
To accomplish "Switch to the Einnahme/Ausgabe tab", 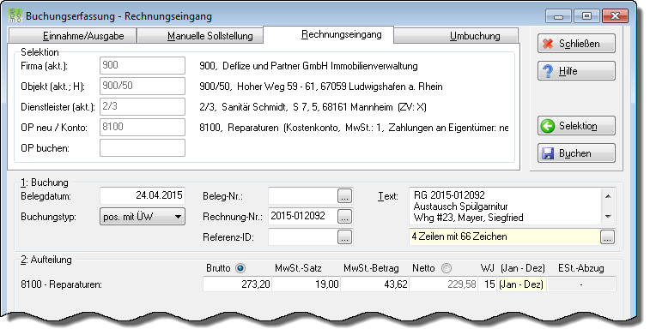I will coord(72,36).
